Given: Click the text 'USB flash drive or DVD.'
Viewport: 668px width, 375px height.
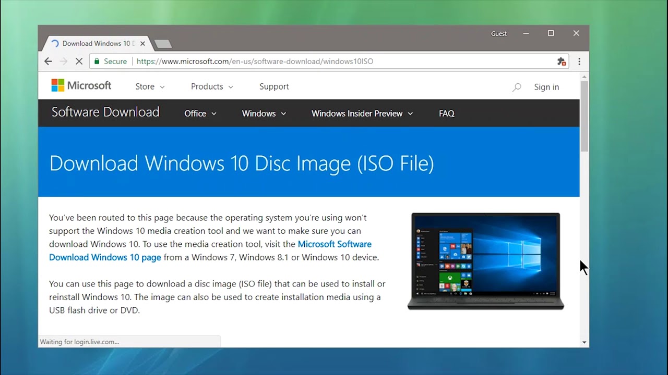Looking at the screenshot, I should (94, 310).
